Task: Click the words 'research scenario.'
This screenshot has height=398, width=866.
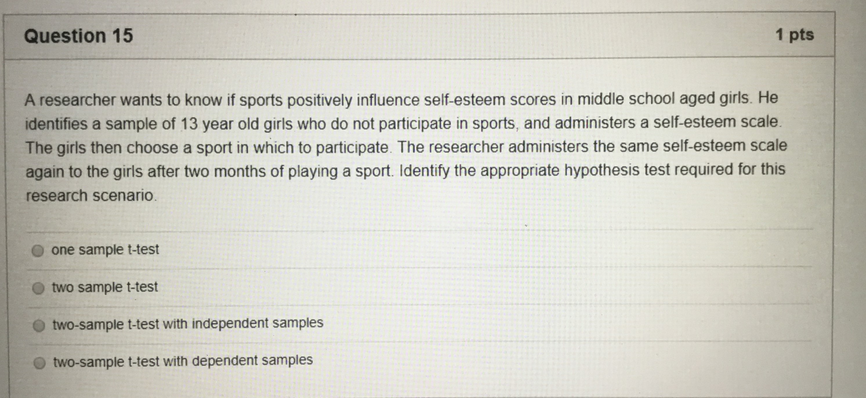Action: pos(91,195)
